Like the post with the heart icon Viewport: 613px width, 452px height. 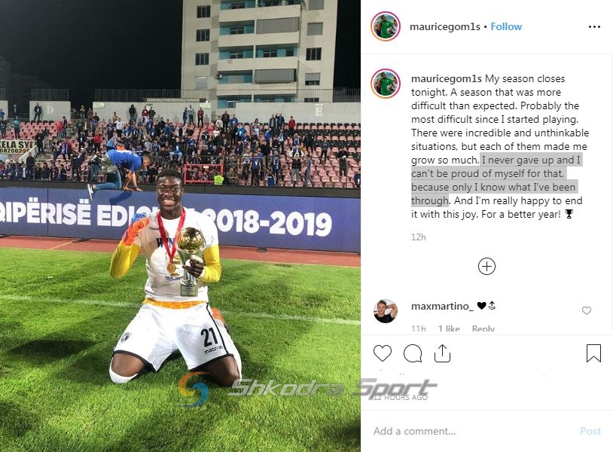383,353
